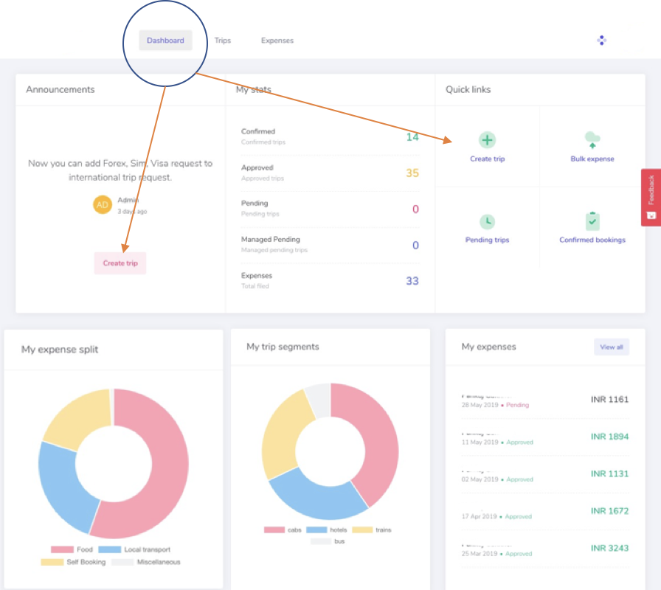Open the Create trip quick link text
Screen dimensions: 661x590
click(488, 159)
